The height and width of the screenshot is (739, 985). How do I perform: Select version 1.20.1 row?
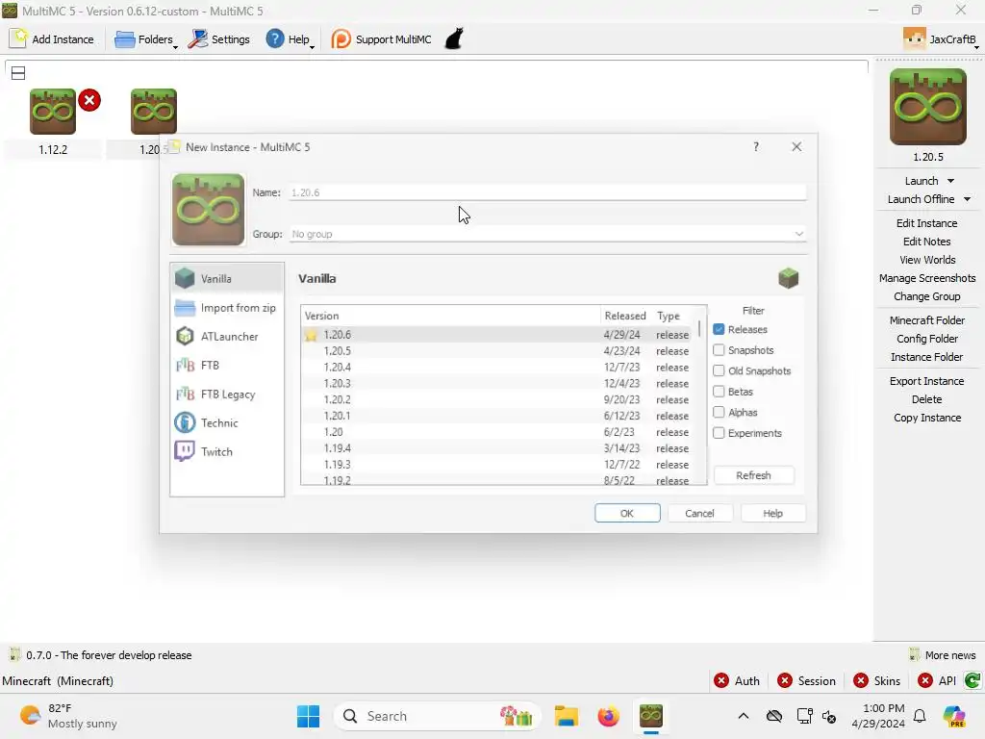(497, 416)
